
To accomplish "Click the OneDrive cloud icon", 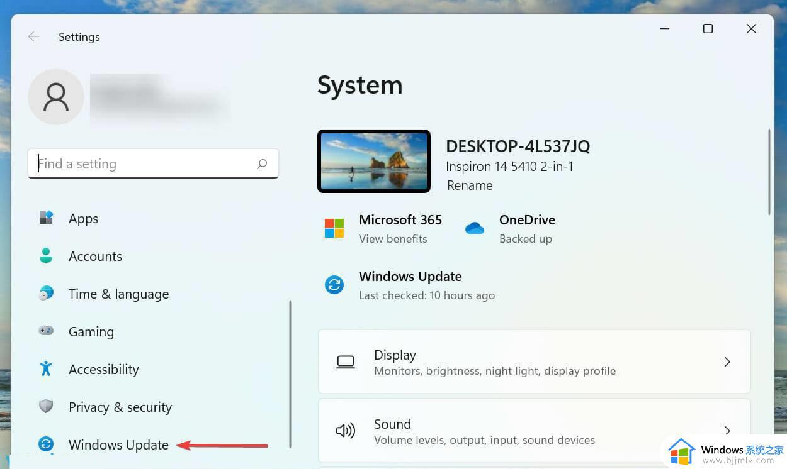I will pos(475,228).
